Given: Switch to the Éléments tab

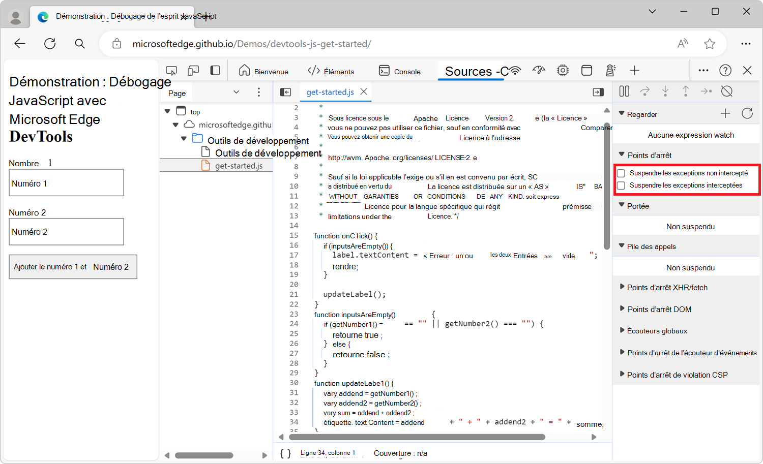Looking at the screenshot, I should (x=331, y=71).
